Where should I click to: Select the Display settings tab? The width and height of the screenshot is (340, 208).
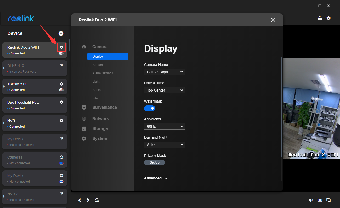coord(108,57)
